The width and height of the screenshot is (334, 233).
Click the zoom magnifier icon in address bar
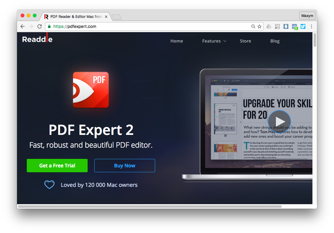[x=253, y=26]
